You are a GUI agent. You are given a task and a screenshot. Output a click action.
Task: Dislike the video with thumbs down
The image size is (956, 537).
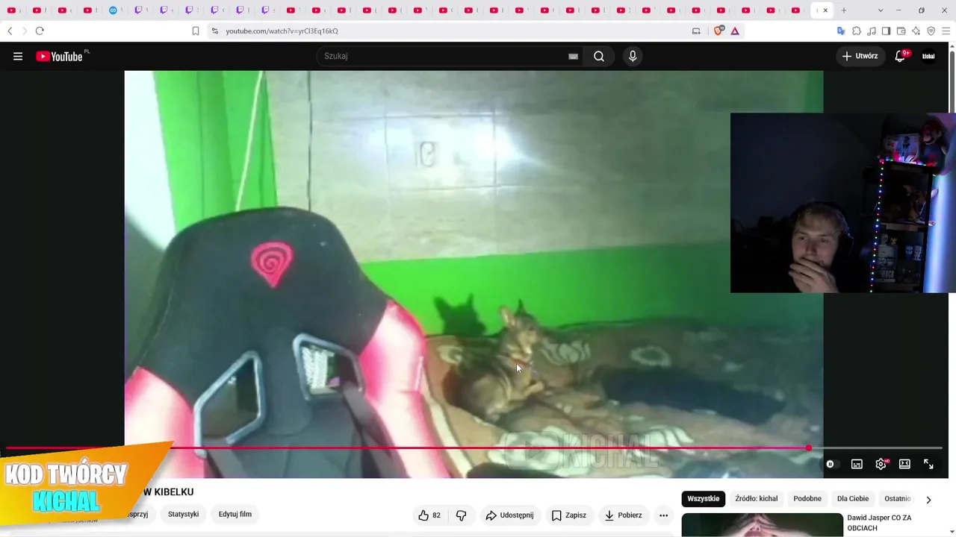pos(461,515)
